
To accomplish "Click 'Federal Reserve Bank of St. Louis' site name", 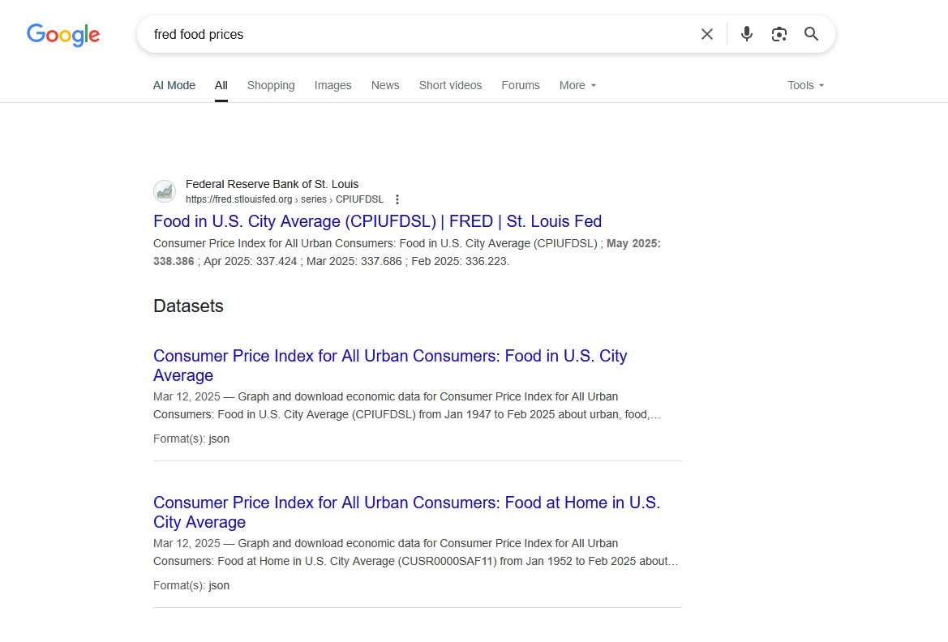I will click(272, 184).
